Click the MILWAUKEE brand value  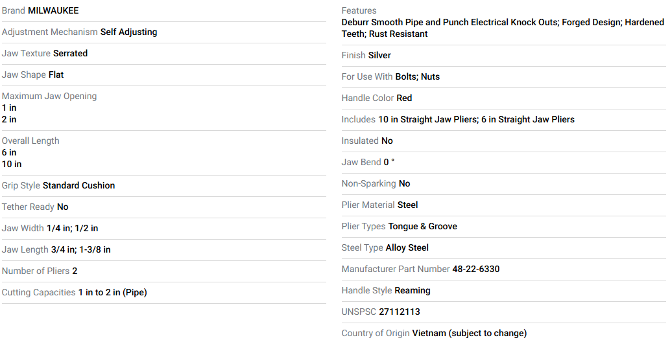[53, 10]
